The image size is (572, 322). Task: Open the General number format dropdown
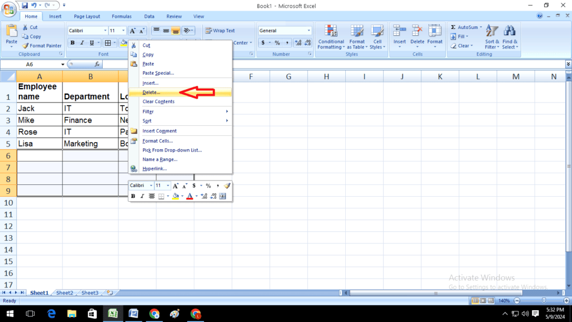click(x=308, y=31)
